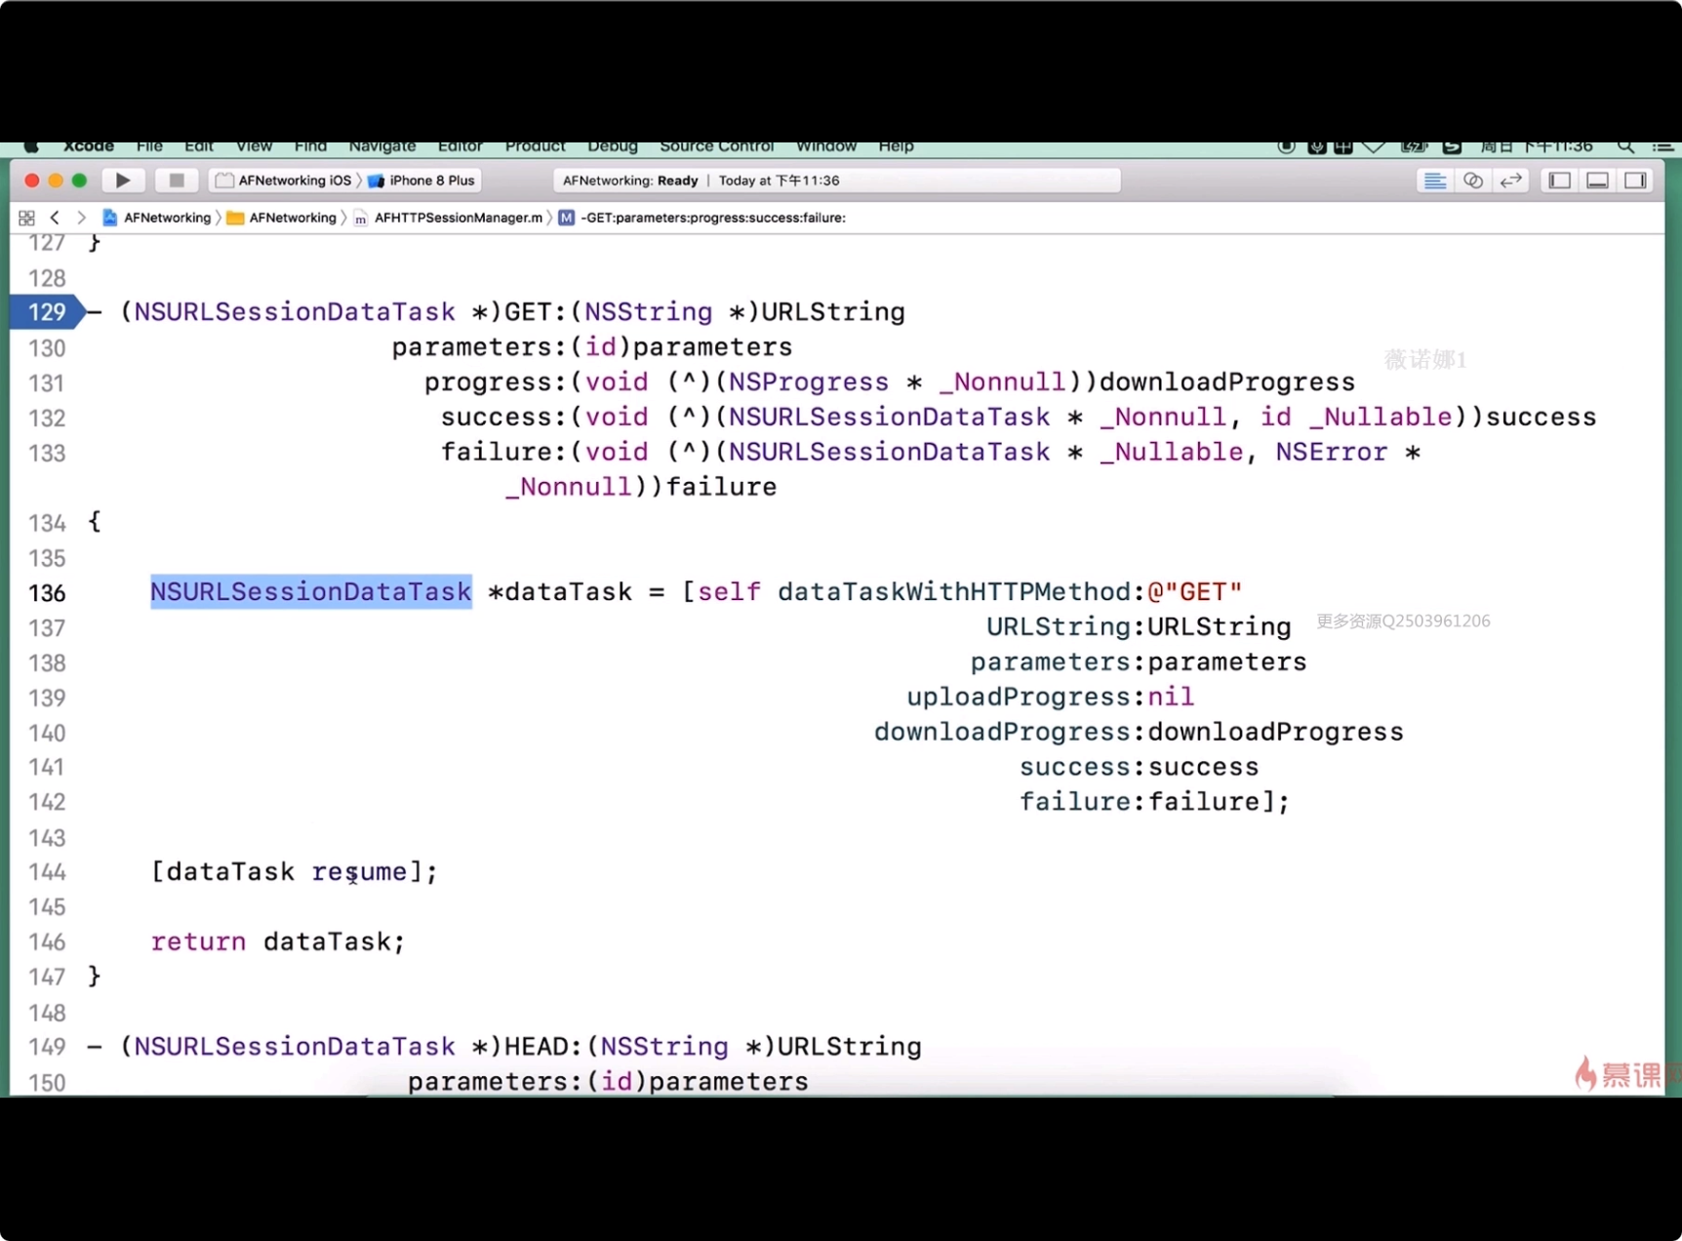Open the Edit menu

(x=199, y=146)
